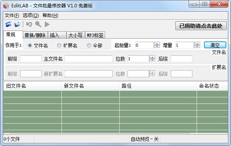Maximize the EditLAB window
231x146 pixels.
(205, 4)
